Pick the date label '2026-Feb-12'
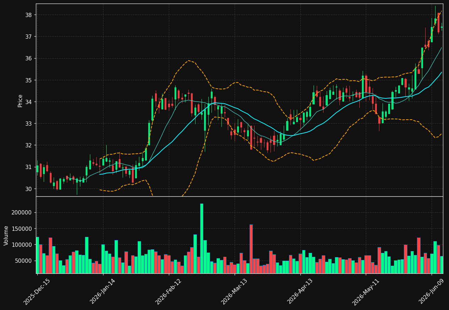Viewport: 449px width, 310px height. 169,292
